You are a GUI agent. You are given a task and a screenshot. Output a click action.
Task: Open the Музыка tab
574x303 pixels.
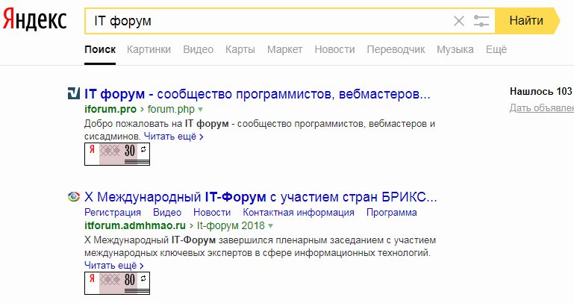(455, 49)
